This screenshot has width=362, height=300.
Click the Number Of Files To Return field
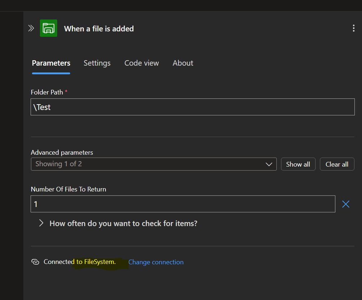pos(183,204)
